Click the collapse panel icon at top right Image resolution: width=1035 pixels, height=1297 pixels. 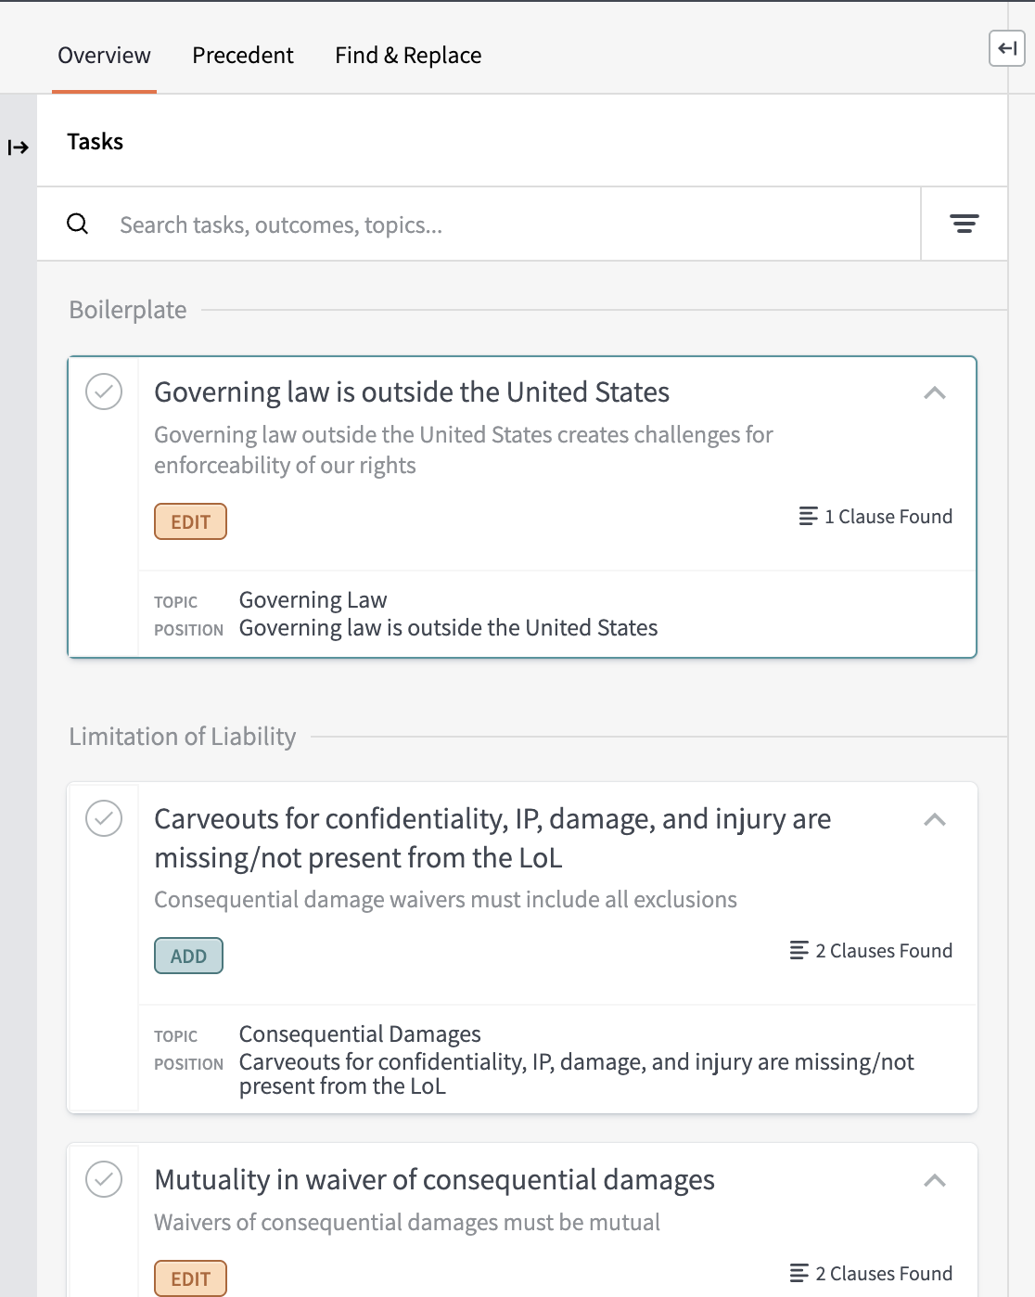pos(1007,48)
